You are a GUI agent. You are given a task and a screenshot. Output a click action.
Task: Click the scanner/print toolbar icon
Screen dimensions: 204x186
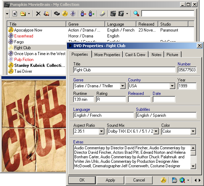(x=102, y=14)
